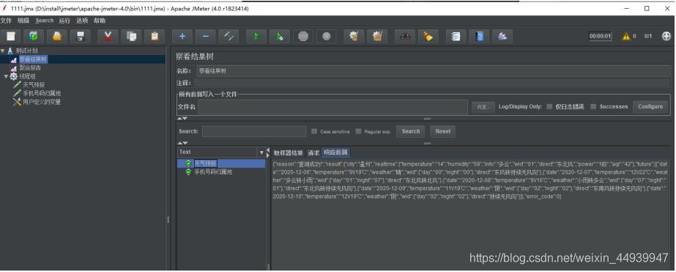The image size is (676, 272).
Task: Open the 文件 menu
Action: pyautogui.click(x=6, y=21)
